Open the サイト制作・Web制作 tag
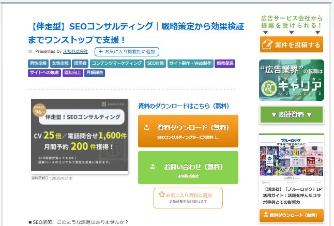This screenshot has height=226, width=334. pos(190,63)
